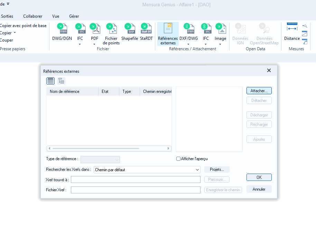Viewport: 316px width, 227px height.
Task: Attach an Image reference
Action: [x=220, y=28]
